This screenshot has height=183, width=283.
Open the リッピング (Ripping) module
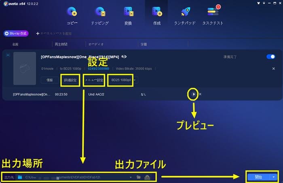point(100,16)
